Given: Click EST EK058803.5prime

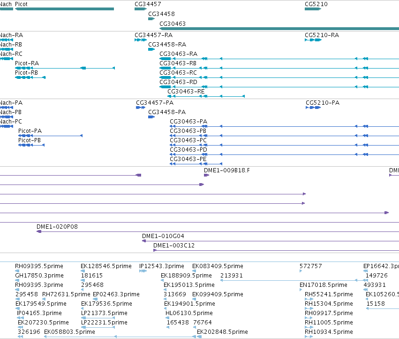Looking at the screenshot, I should click(70, 332).
